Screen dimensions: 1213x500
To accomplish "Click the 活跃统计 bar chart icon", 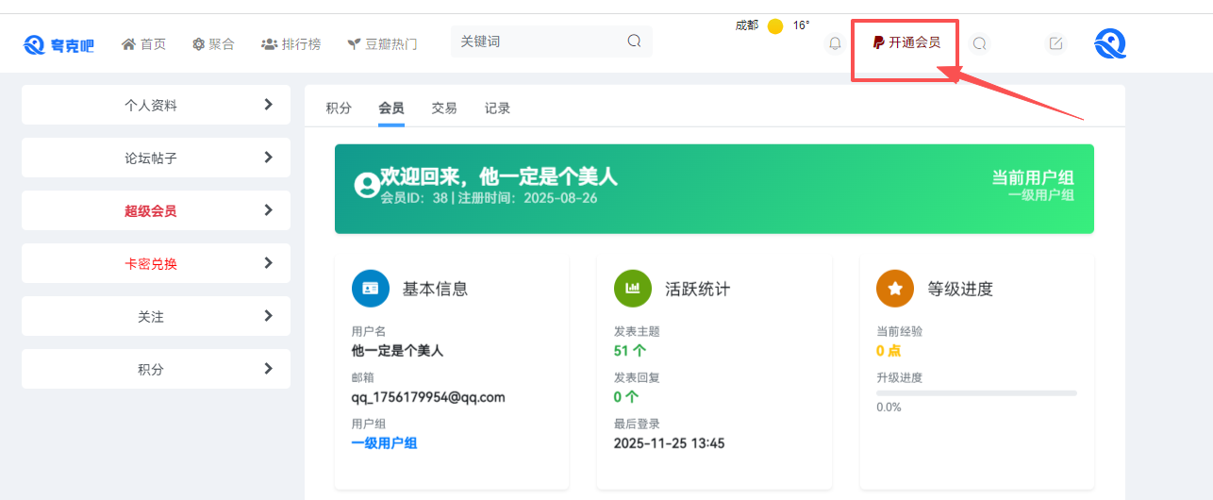I will [633, 289].
